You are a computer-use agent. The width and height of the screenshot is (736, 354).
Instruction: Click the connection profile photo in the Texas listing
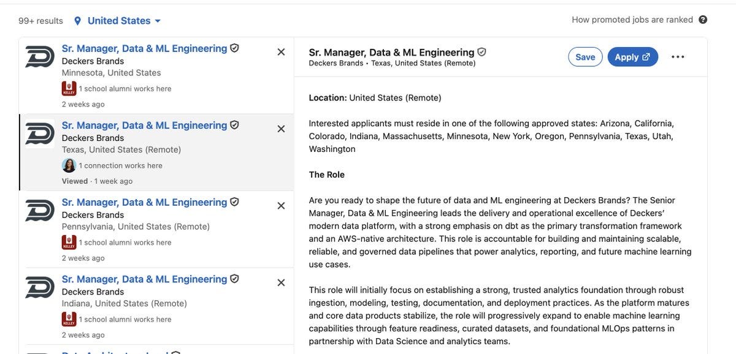pyautogui.click(x=69, y=165)
